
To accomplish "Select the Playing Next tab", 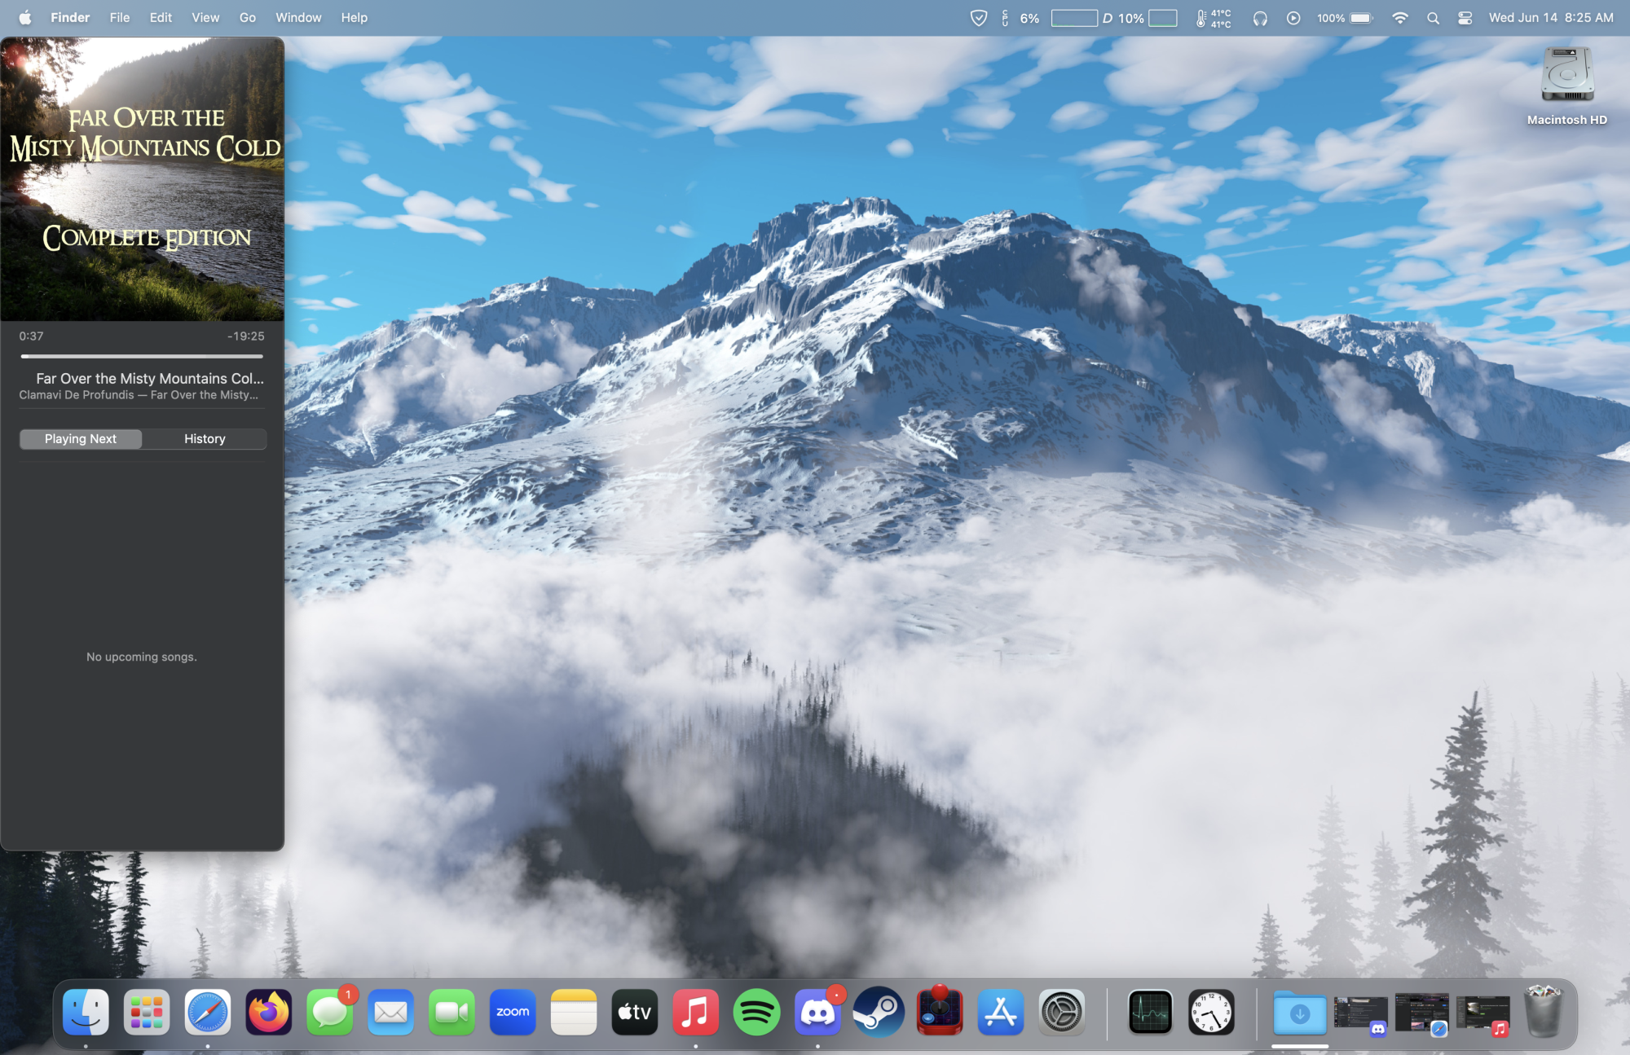I will pyautogui.click(x=81, y=439).
